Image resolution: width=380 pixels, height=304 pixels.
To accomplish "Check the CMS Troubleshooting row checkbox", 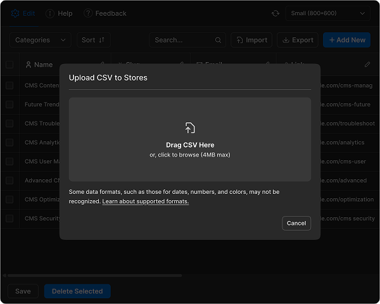I will click(x=9, y=123).
